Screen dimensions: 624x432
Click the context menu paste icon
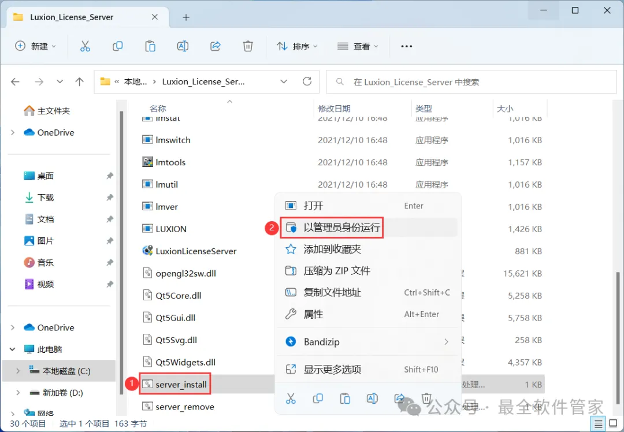[344, 398]
